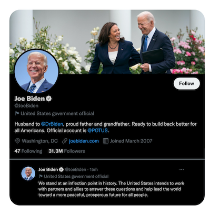This screenshot has height=216, width=210.
Task: Visit the joebiden.com website link
Action: click(84, 141)
